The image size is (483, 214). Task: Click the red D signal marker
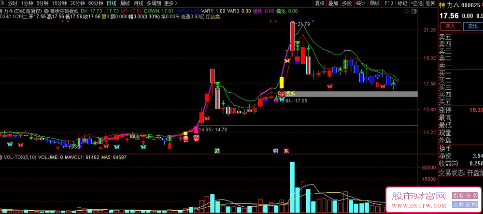(57, 147)
